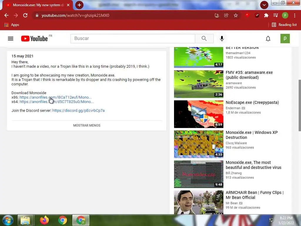301x226 pixels.
Task: Click the channel name Bill.Zhanxg
Action: [234, 173]
